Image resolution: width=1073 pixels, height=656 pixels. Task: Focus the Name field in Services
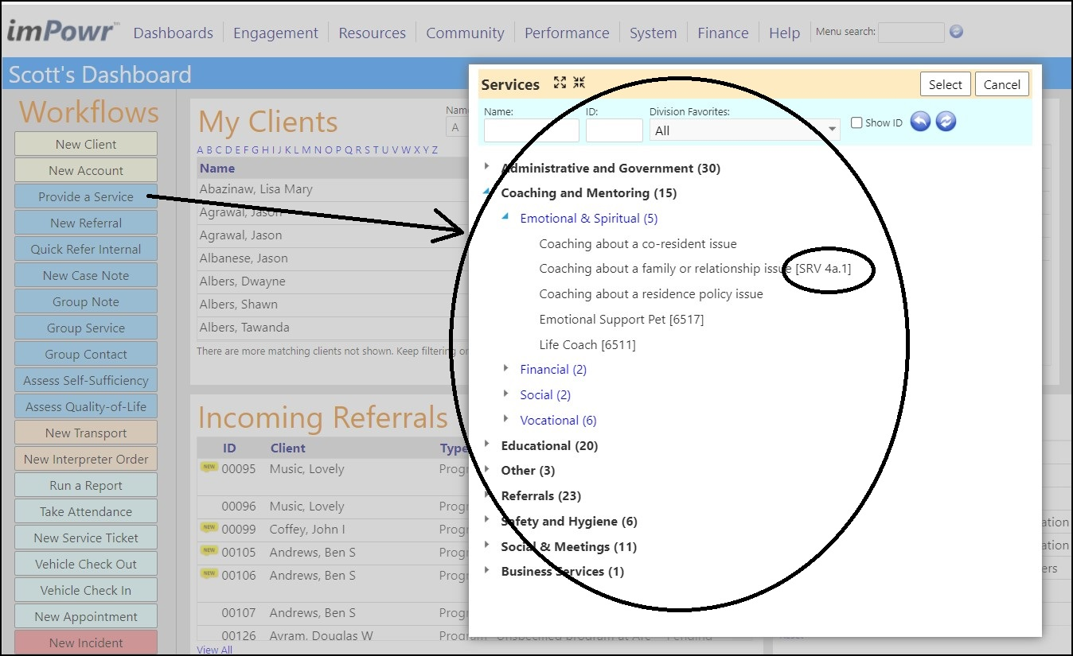(531, 130)
